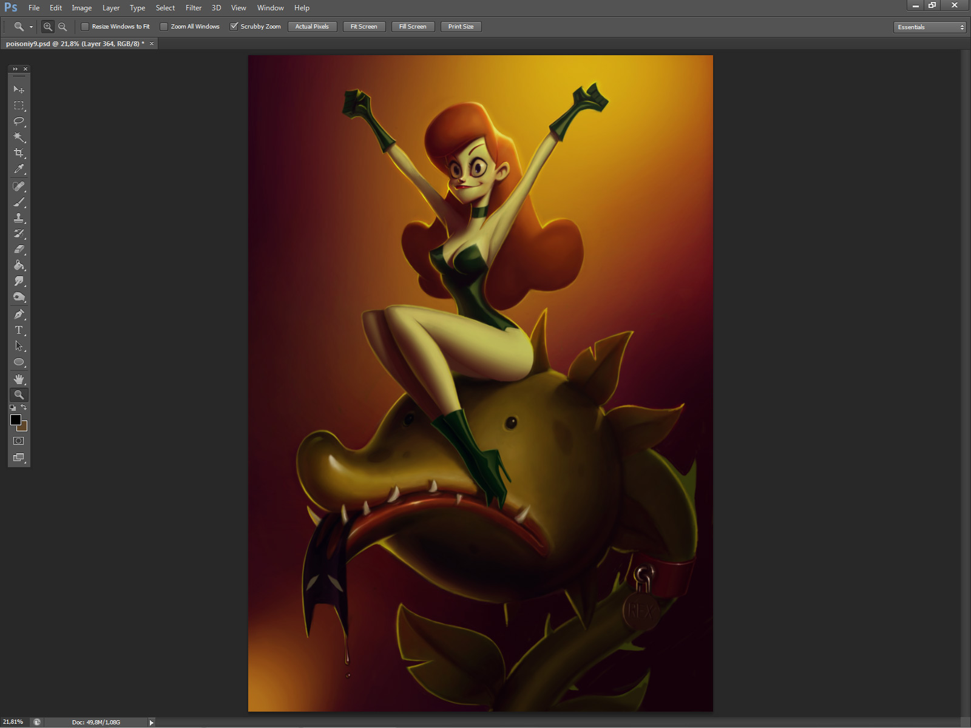Close the poisoniy9.psd document tab
971x728 pixels.
pyautogui.click(x=152, y=44)
